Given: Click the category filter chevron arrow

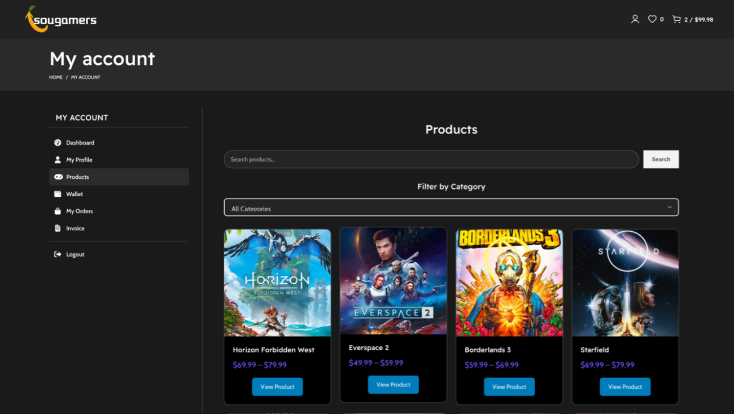Looking at the screenshot, I should 670,208.
